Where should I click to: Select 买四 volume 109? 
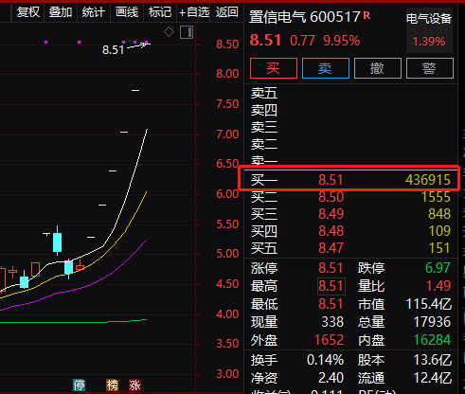click(x=439, y=231)
